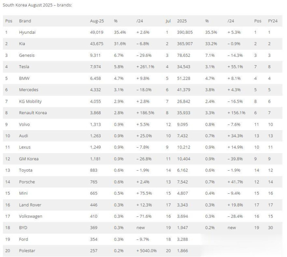
Task: Select the Polestar brand cell
Action: point(27,251)
